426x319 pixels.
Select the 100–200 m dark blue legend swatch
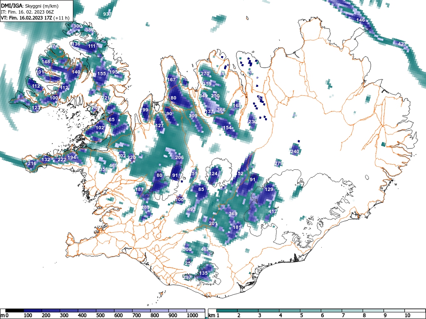(33, 310)
